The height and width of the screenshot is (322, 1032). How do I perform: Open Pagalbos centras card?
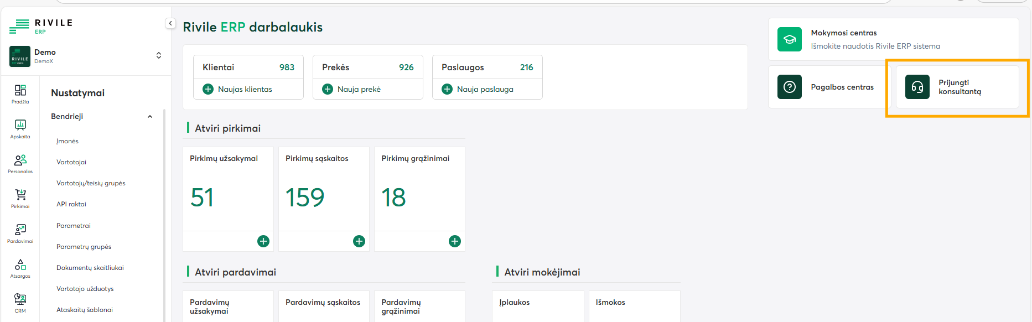click(x=829, y=87)
